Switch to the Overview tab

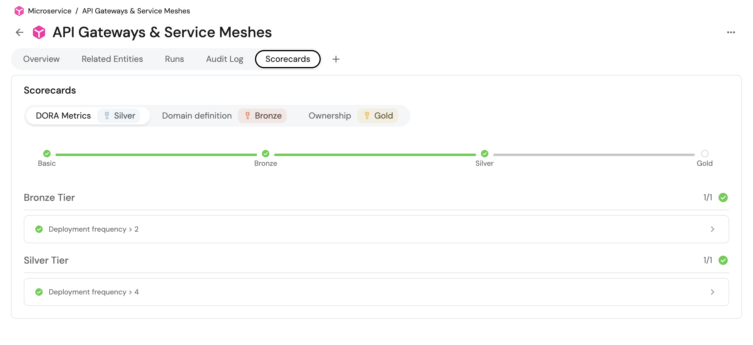pos(41,59)
